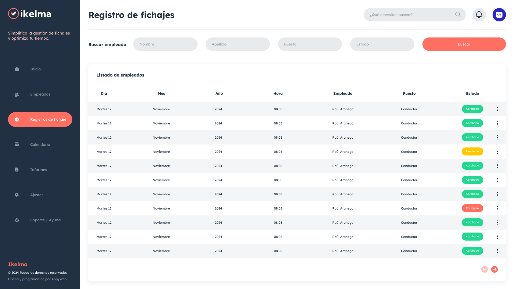
Task: Open the kebab menu on the Corregido row
Action: [498, 208]
